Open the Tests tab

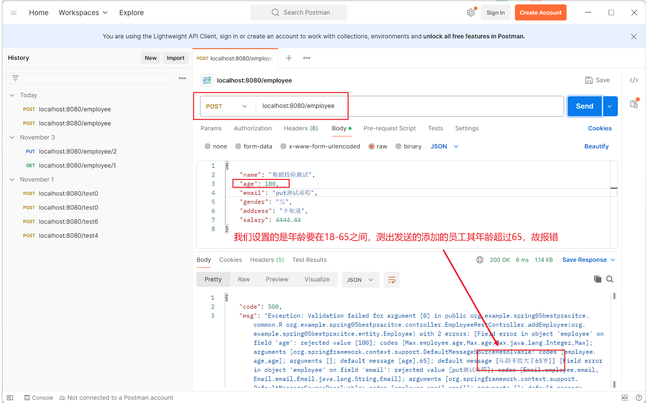pyautogui.click(x=436, y=128)
